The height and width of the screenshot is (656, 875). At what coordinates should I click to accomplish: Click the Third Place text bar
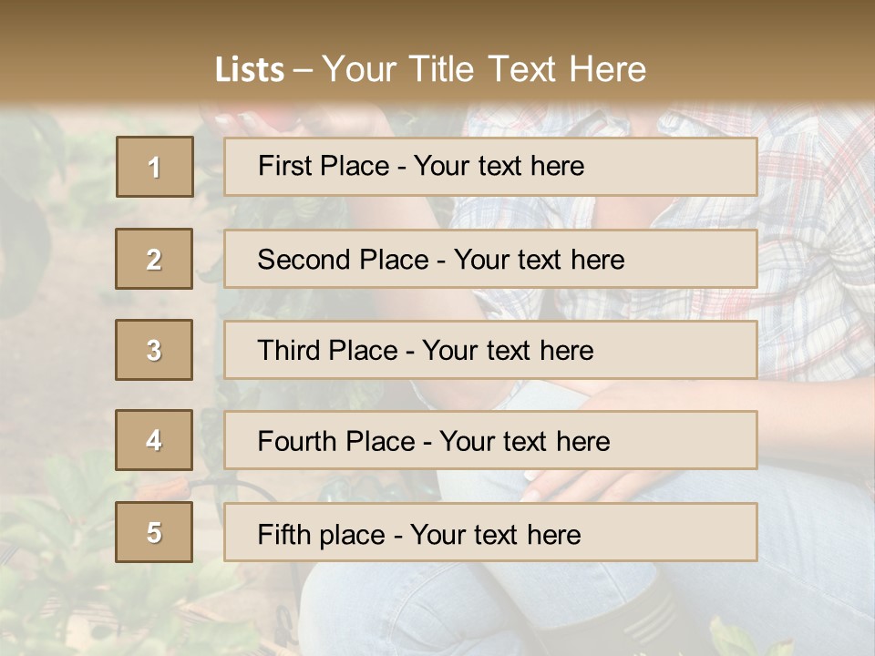coord(490,350)
